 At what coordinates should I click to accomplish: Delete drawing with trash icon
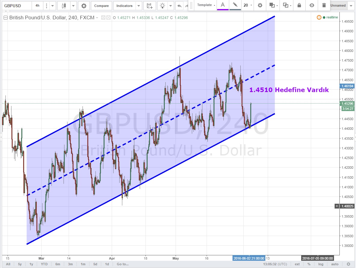click(324, 5)
